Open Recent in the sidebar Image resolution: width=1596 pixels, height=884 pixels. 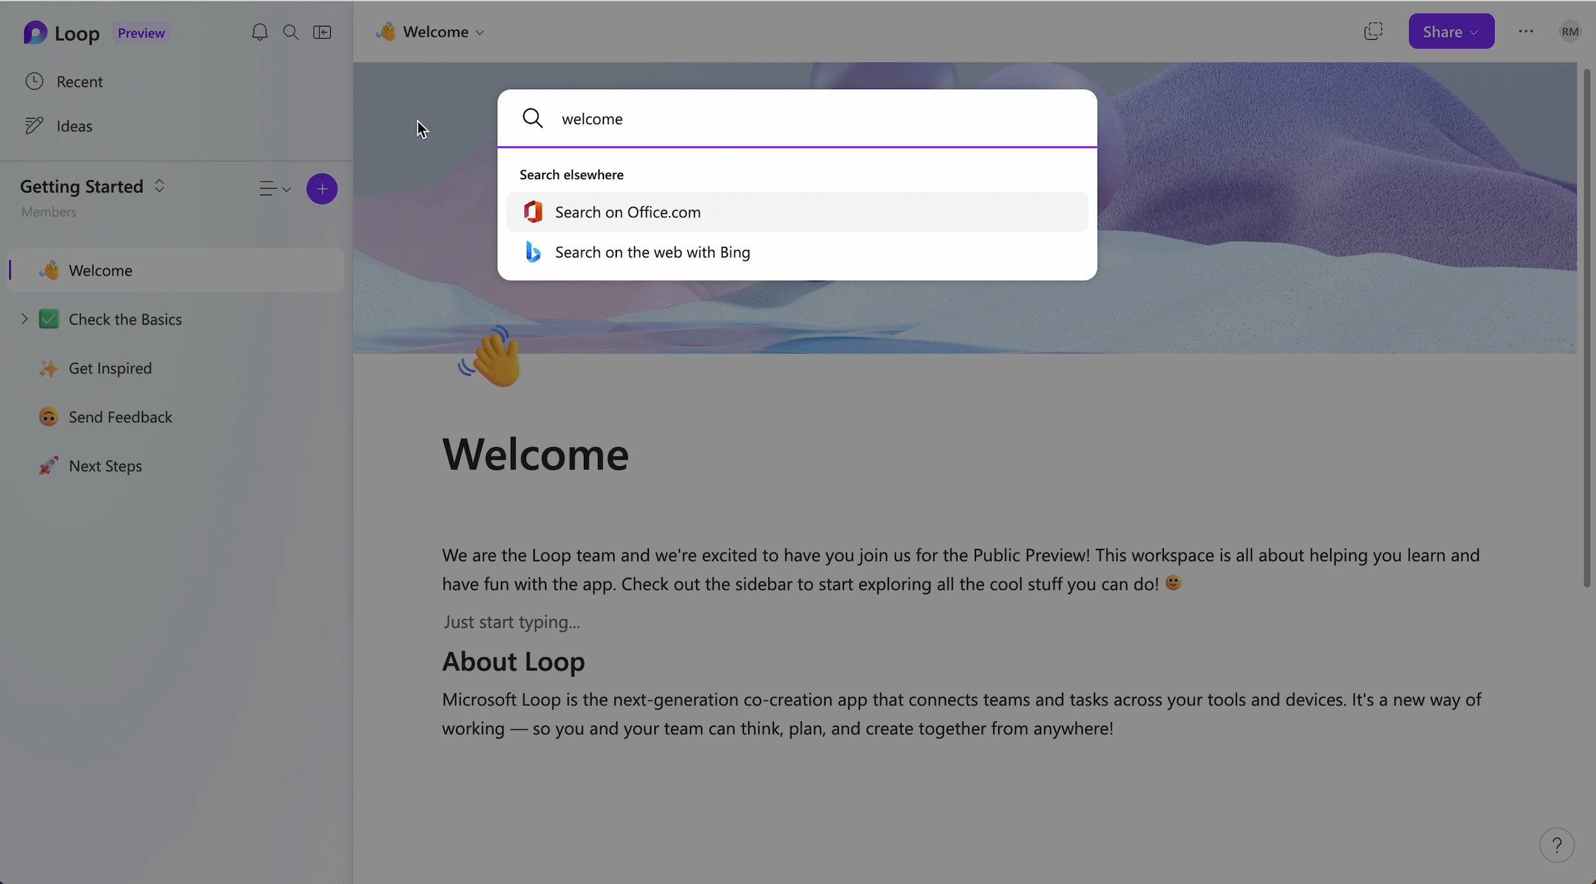pos(79,82)
